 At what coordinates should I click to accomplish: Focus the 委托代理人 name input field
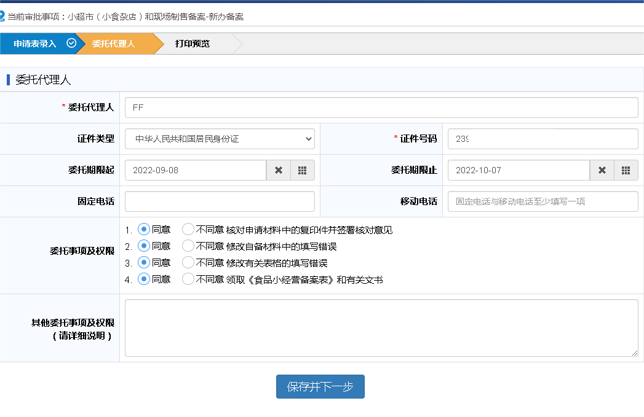[381, 107]
